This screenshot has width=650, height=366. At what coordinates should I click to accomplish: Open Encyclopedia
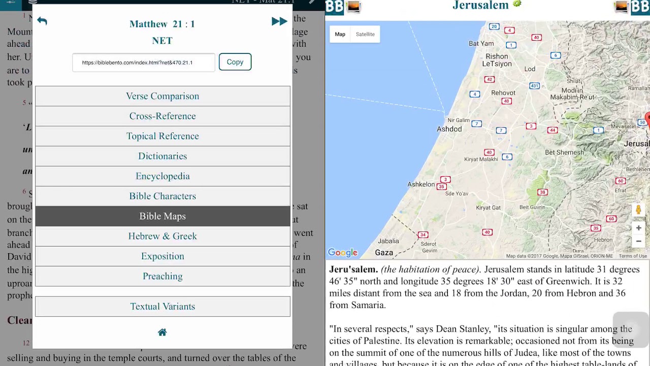tap(162, 176)
